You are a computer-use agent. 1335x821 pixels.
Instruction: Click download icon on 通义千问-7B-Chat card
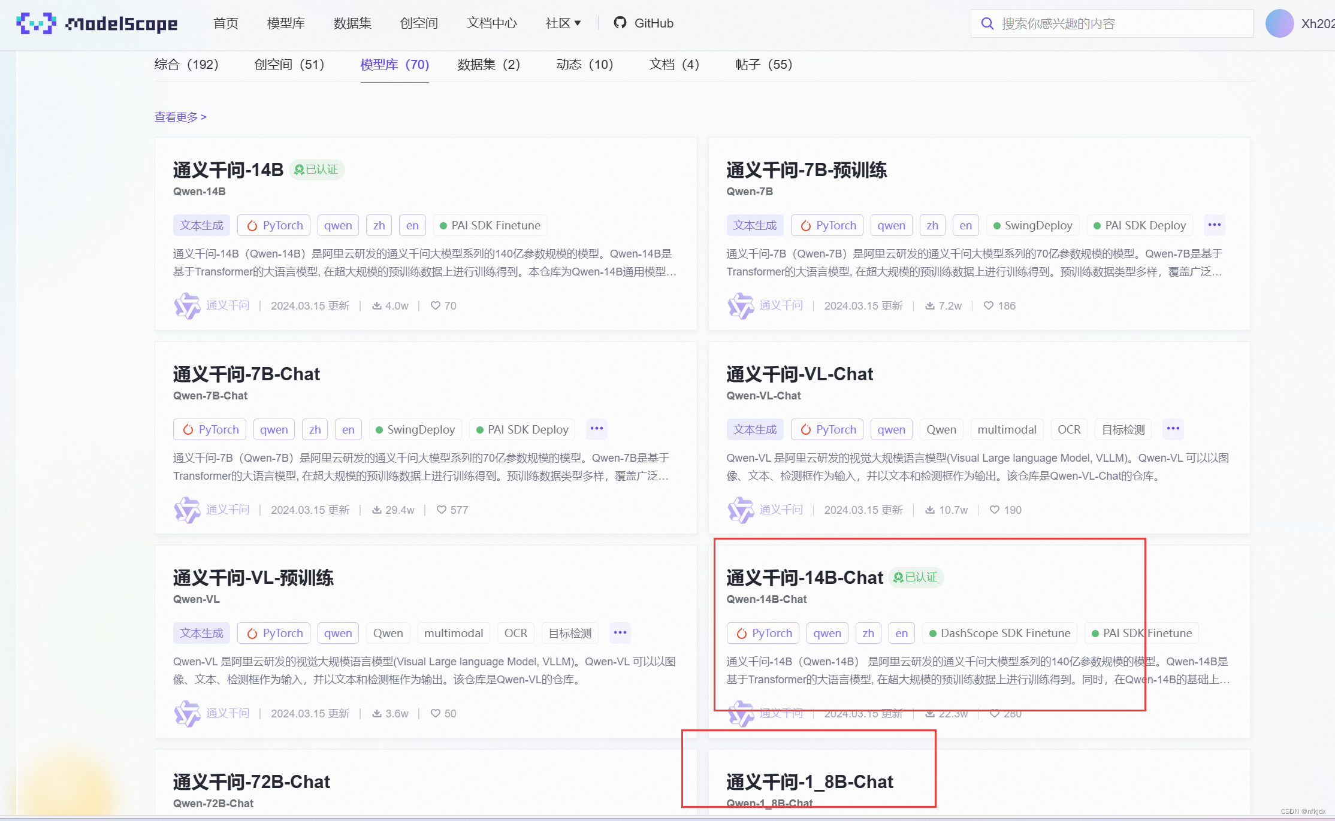click(377, 510)
